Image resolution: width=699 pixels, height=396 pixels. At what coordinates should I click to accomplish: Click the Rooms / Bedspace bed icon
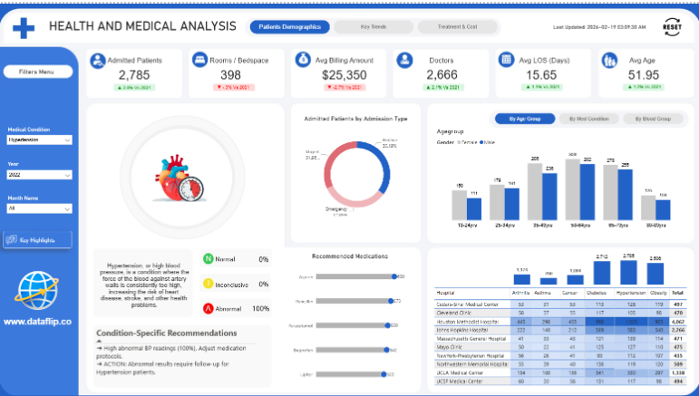(x=200, y=60)
